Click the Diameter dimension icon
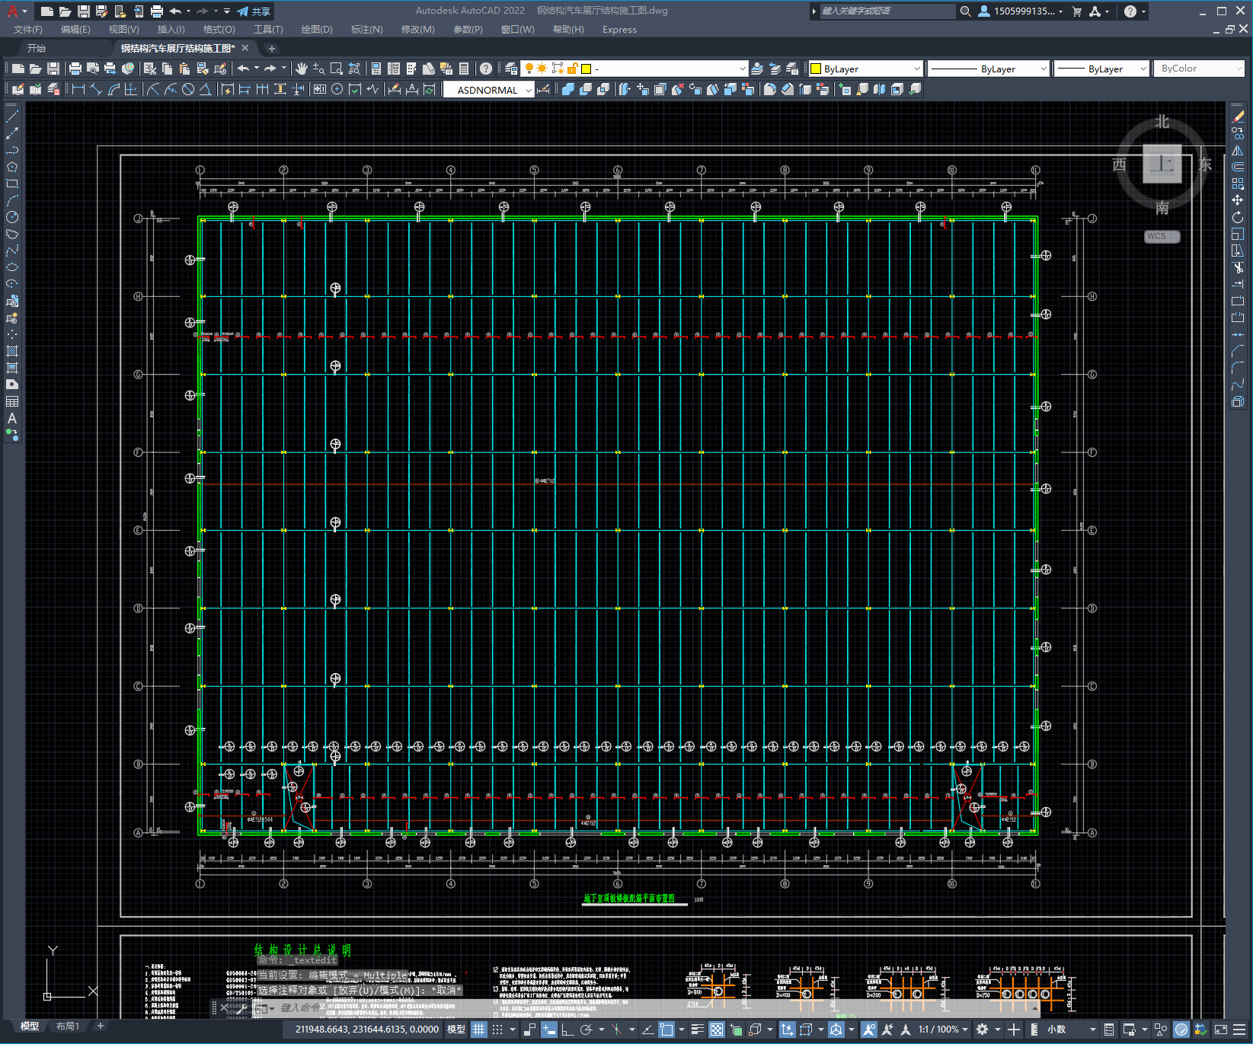This screenshot has width=1253, height=1044. tap(188, 89)
